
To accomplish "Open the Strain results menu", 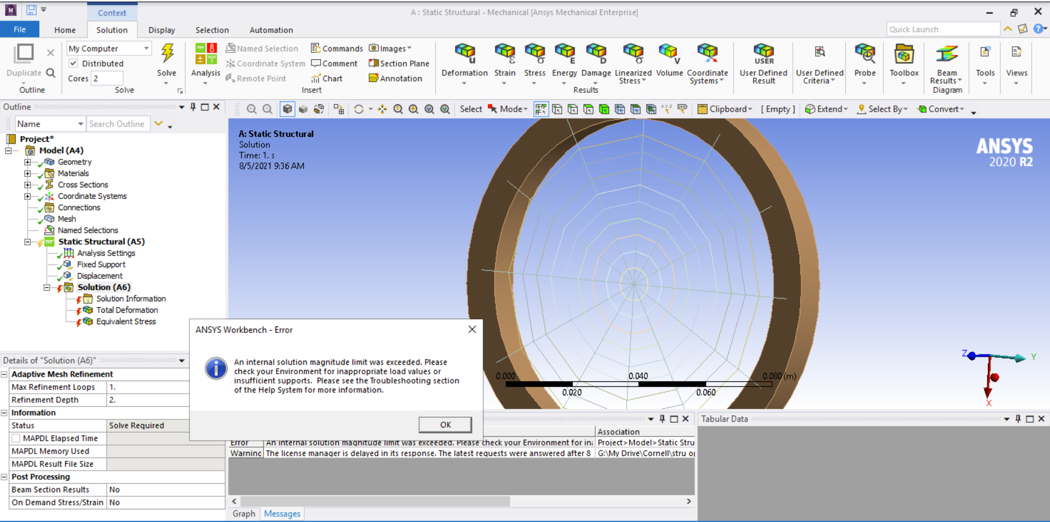I will [x=504, y=63].
